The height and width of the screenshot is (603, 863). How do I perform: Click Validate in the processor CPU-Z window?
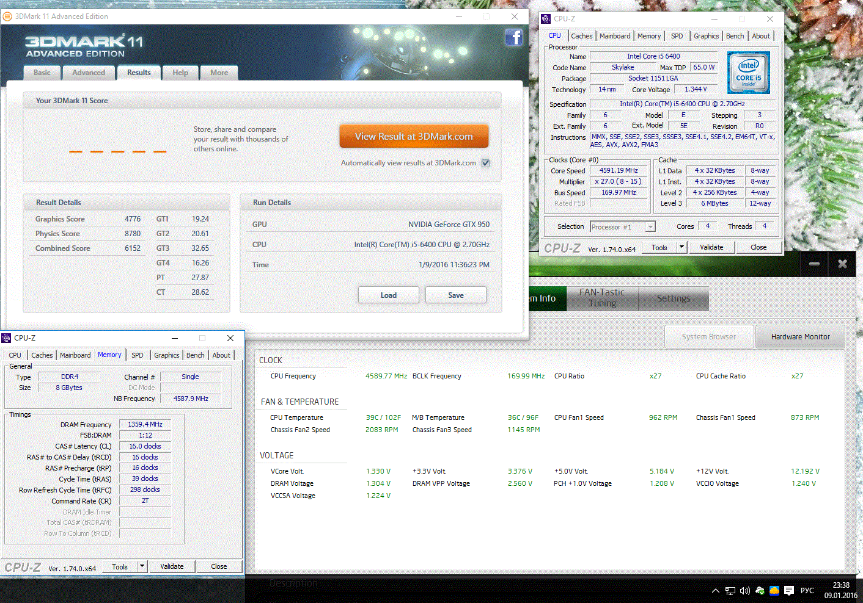point(711,247)
